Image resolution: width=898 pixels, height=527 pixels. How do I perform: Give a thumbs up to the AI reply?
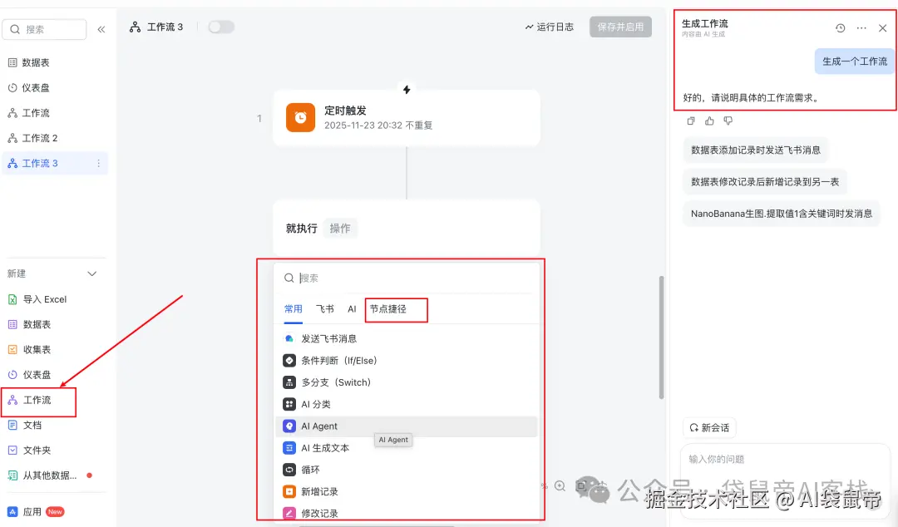click(x=709, y=121)
